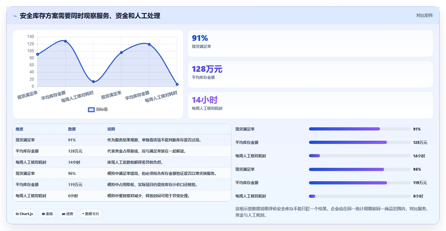Viewport: 446px width, 231px height.
Task: Click the slanted icon inside the 进度 tag
Action: point(63,214)
